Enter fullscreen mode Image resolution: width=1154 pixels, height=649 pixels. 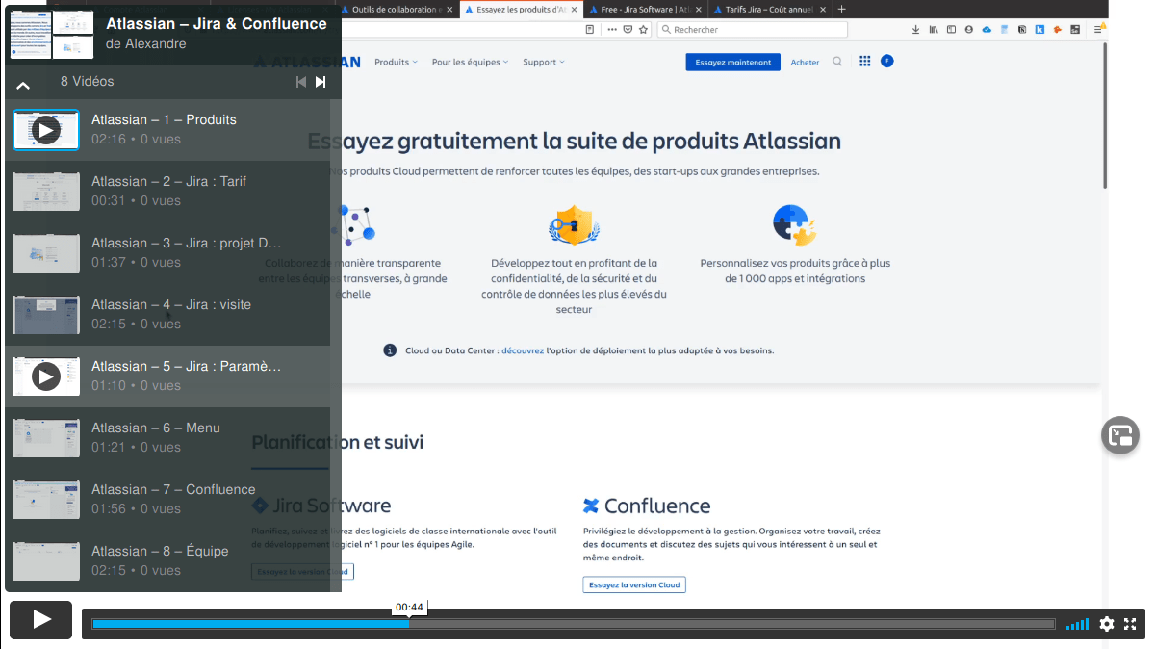pos(1131,624)
